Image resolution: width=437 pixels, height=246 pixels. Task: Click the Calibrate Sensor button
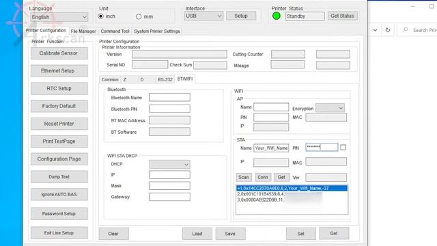pos(59,53)
